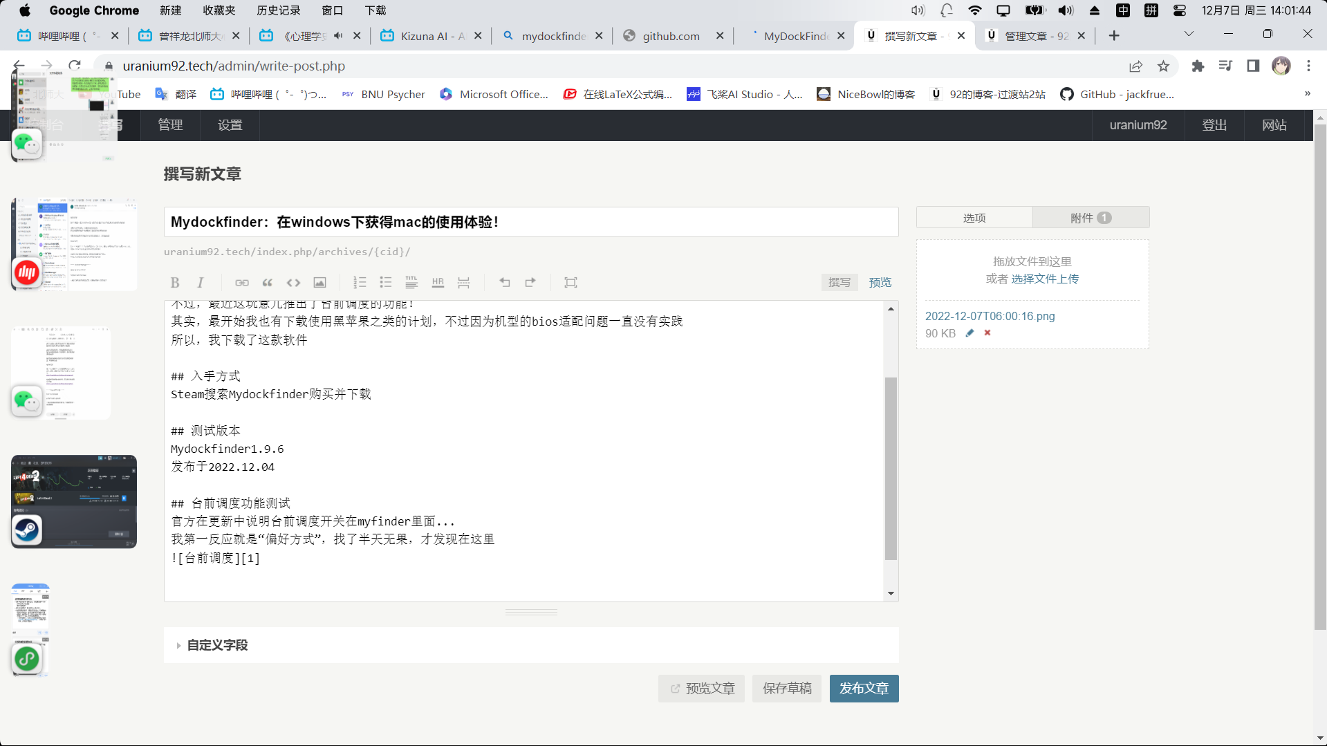Viewport: 1327px width, 746px height.
Task: Open a new browser tab
Action: point(1113,36)
